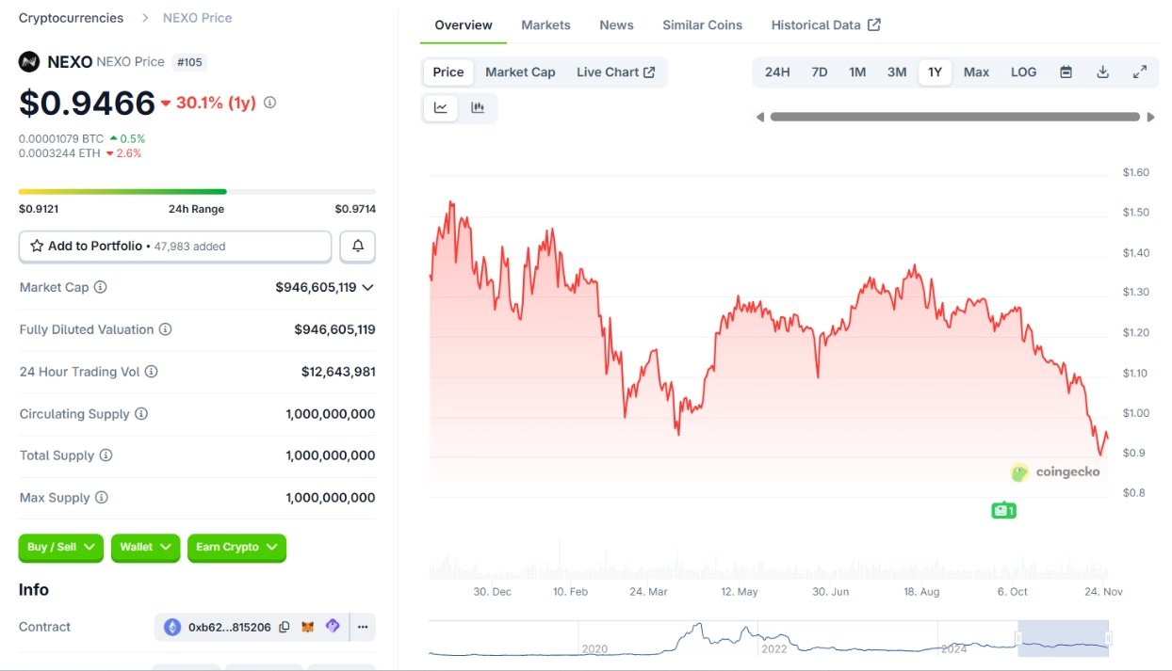Expand the chart to fullscreen

click(x=1139, y=72)
